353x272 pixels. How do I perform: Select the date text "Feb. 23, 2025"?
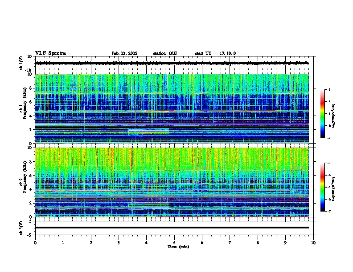124,53
